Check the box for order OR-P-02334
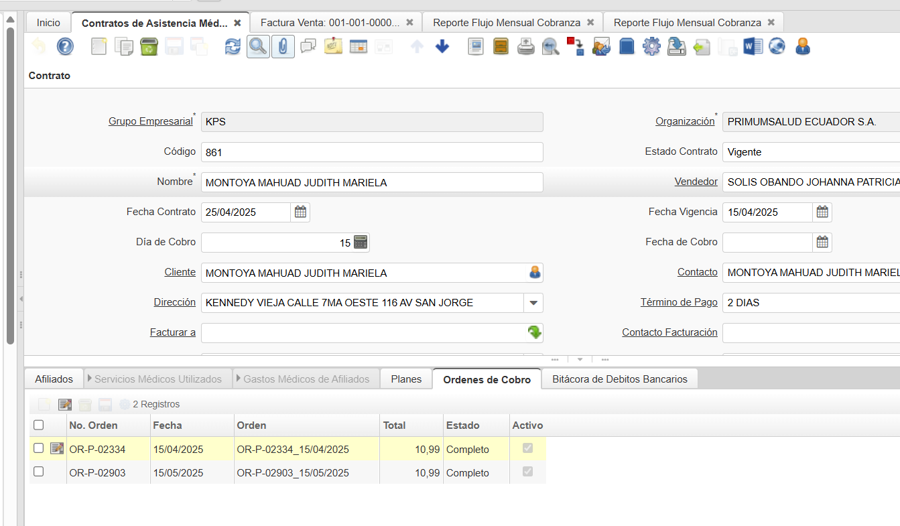Image resolution: width=900 pixels, height=526 pixels. coord(39,448)
